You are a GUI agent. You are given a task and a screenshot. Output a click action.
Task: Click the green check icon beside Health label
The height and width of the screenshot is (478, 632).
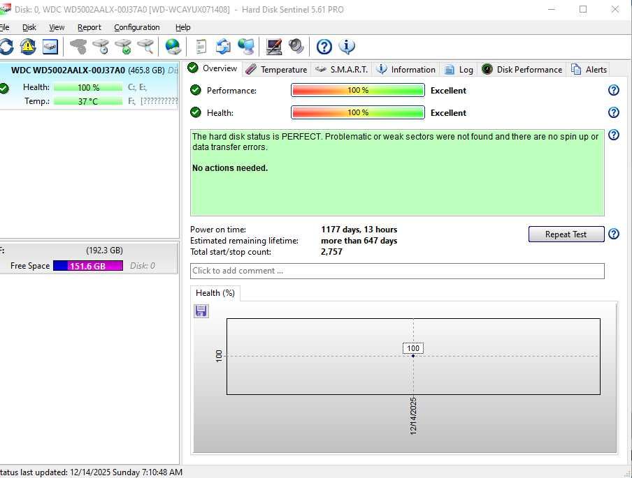pos(196,112)
